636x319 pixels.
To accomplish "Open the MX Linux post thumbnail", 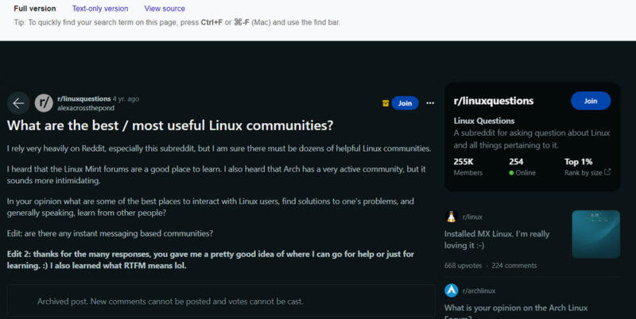I will pyautogui.click(x=595, y=234).
